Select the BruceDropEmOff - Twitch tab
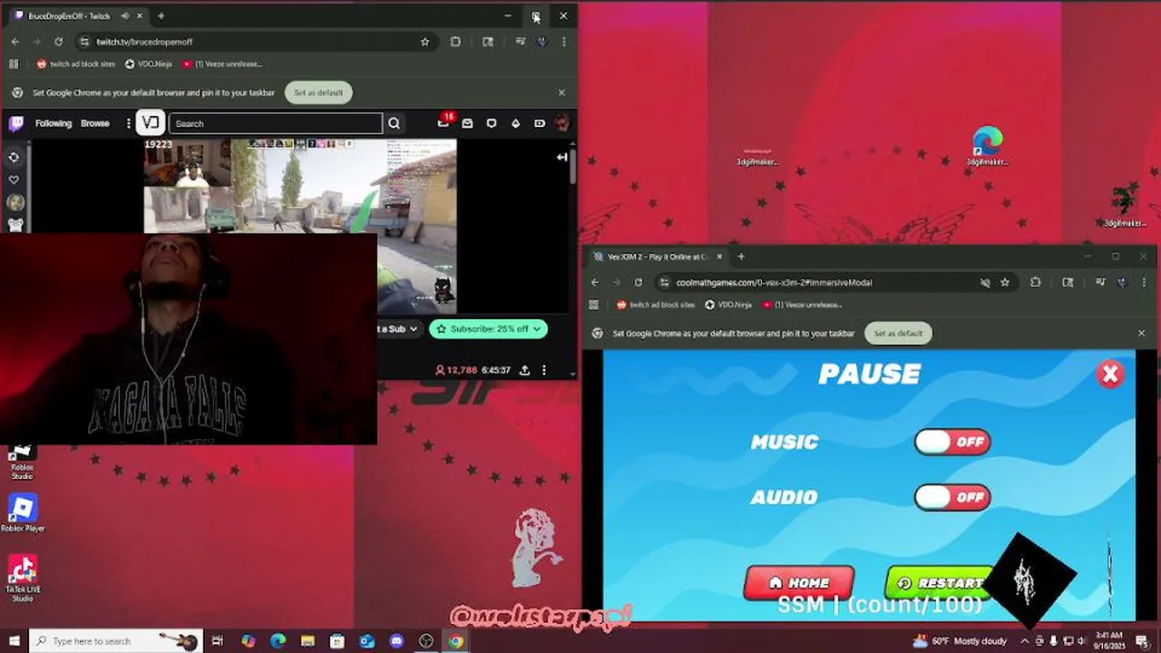 click(74, 15)
